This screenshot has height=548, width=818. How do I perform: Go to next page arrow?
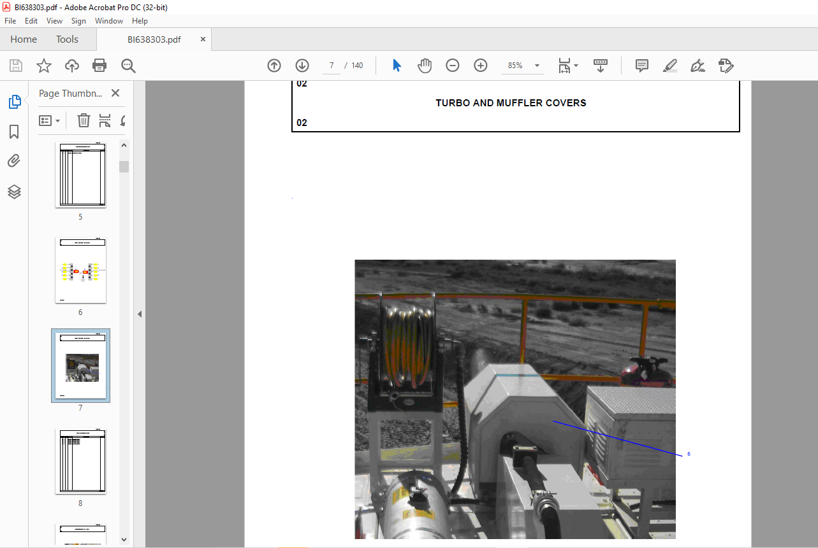302,66
